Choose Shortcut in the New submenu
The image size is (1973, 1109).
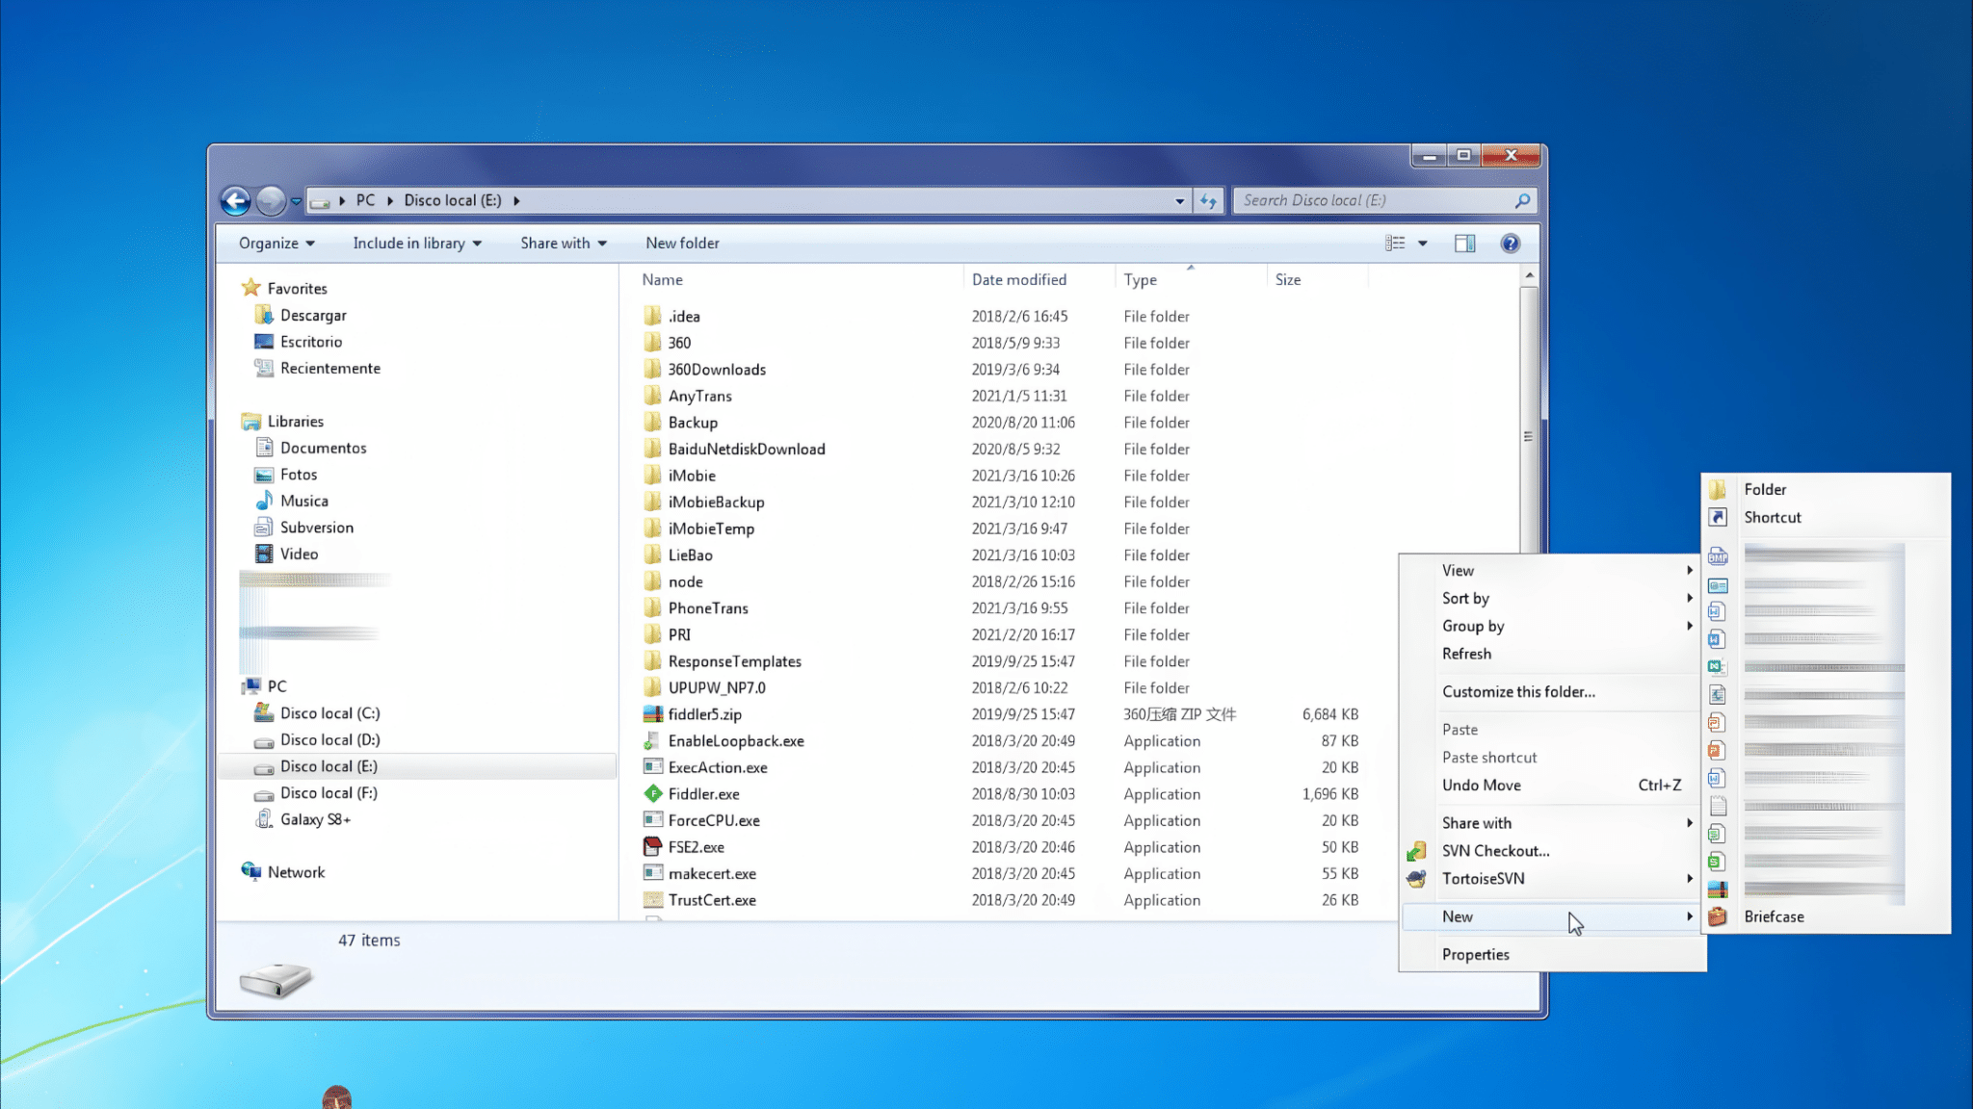(x=1772, y=517)
